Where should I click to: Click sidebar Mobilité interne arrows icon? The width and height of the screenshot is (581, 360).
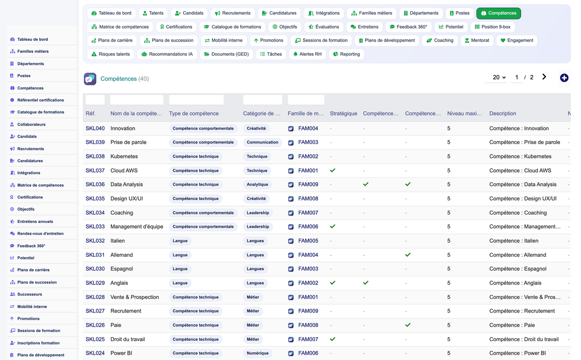pos(12,307)
